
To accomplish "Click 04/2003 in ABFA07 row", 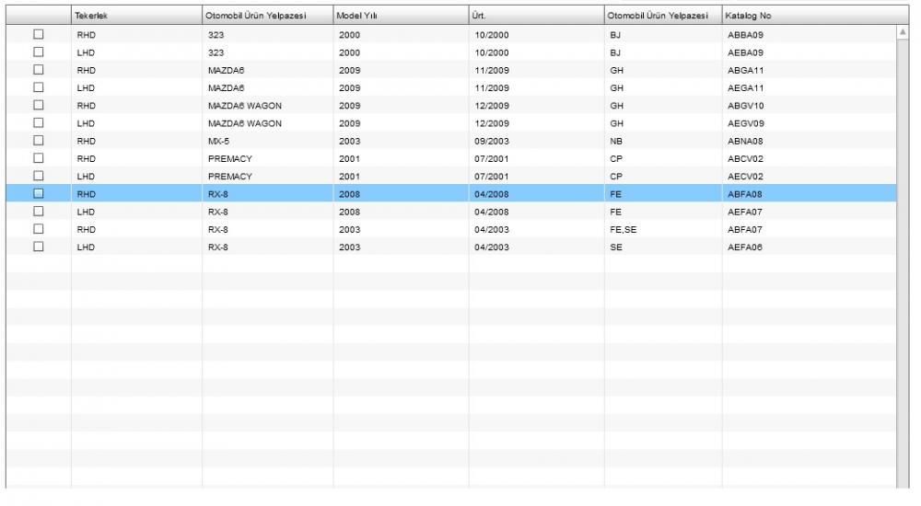I will coord(492,229).
